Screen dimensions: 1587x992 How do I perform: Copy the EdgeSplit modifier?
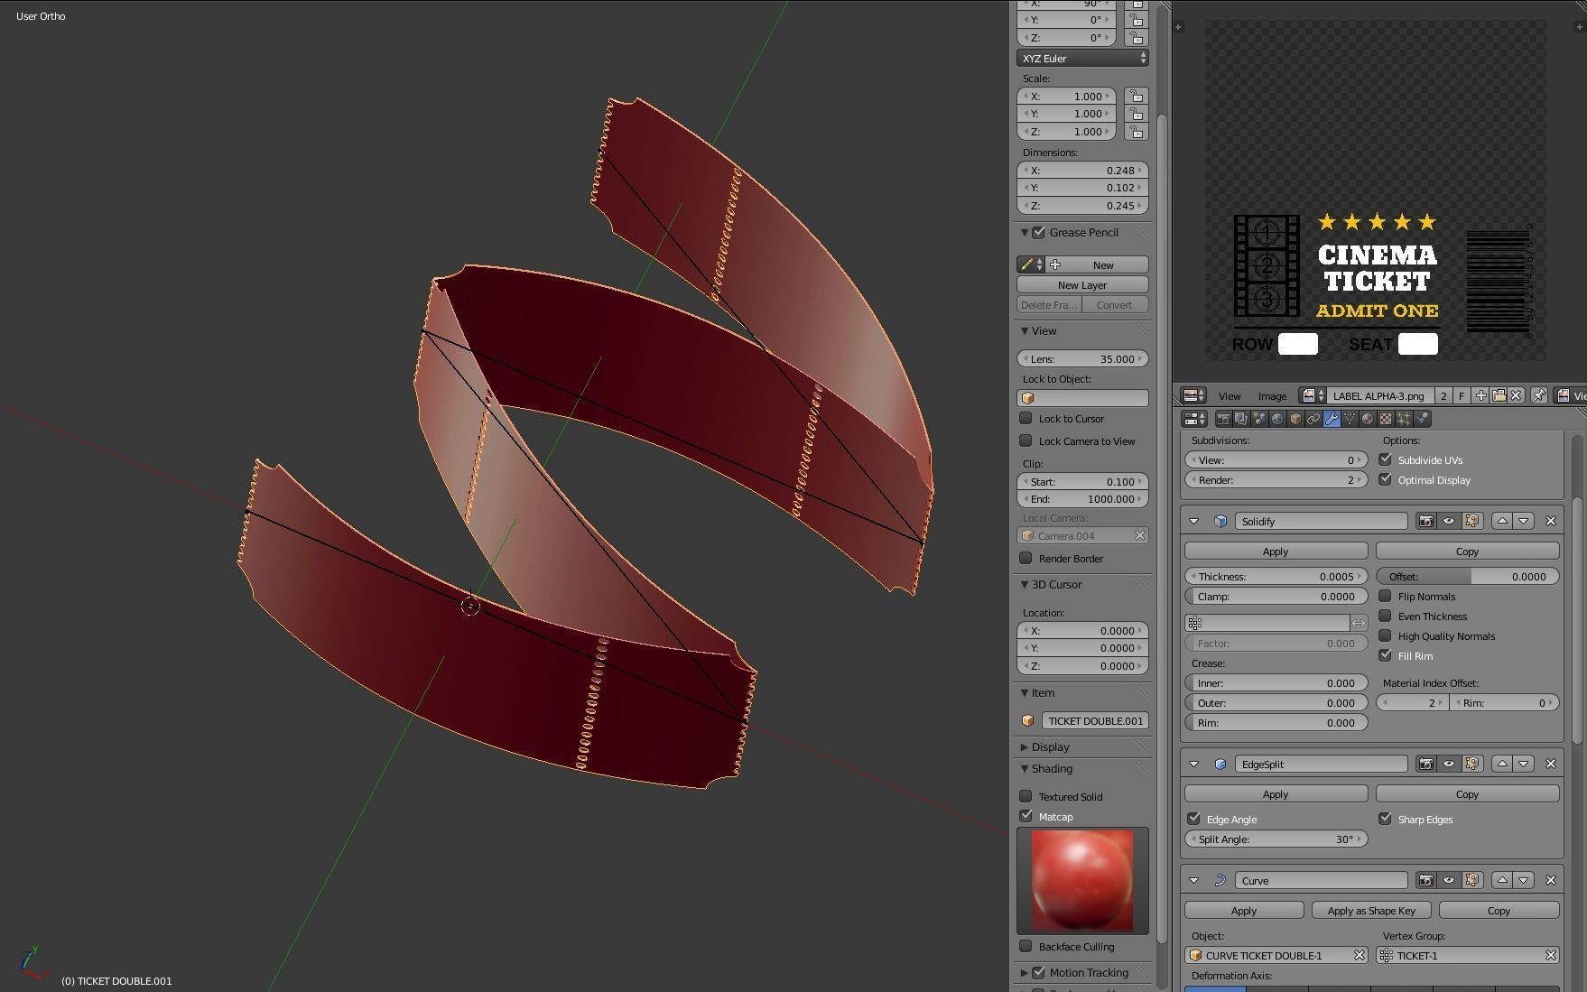tap(1467, 794)
